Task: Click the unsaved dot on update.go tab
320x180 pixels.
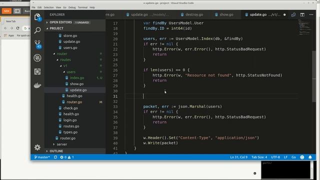Action: click(x=284, y=14)
